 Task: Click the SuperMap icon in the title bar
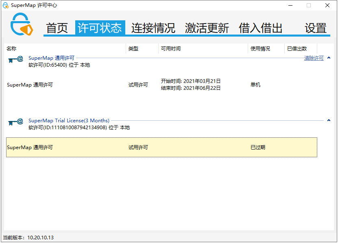5,5
